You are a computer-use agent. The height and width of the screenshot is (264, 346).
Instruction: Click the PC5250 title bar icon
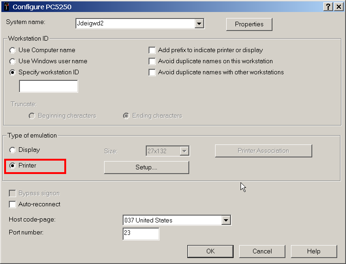(6, 6)
